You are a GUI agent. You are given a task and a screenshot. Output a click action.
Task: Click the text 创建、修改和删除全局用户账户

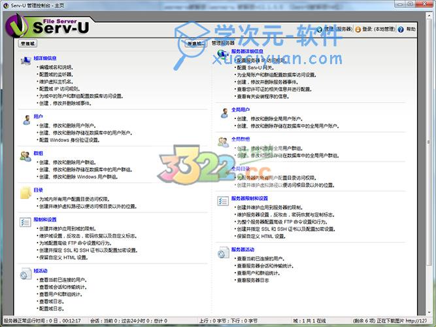pyautogui.click(x=270, y=119)
